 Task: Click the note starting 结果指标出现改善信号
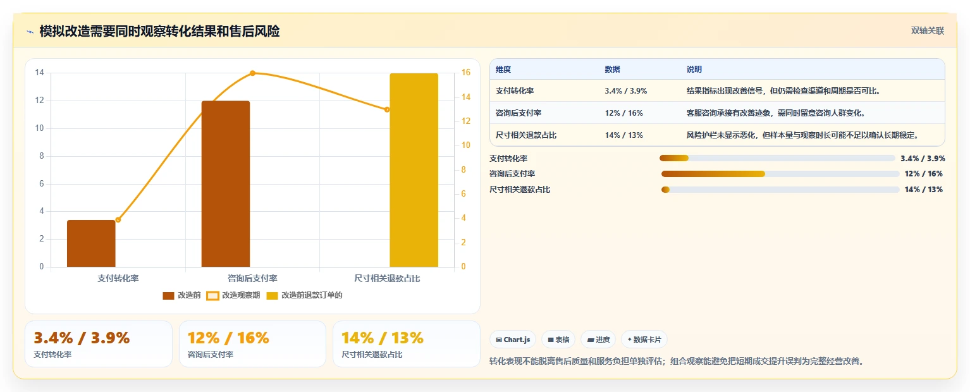click(x=783, y=91)
